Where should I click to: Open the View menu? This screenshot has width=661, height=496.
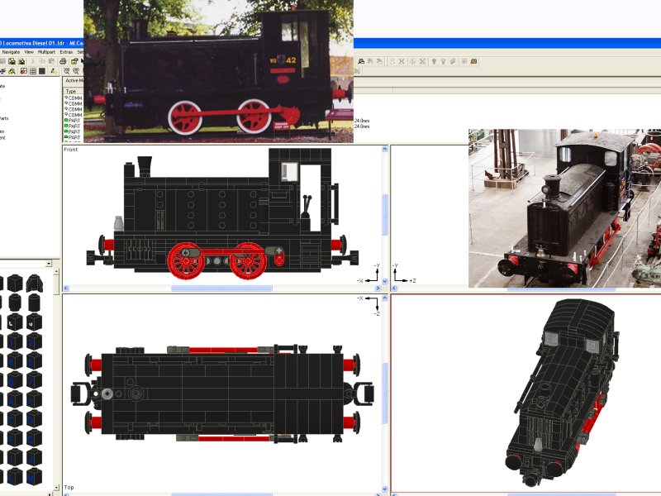[x=29, y=52]
